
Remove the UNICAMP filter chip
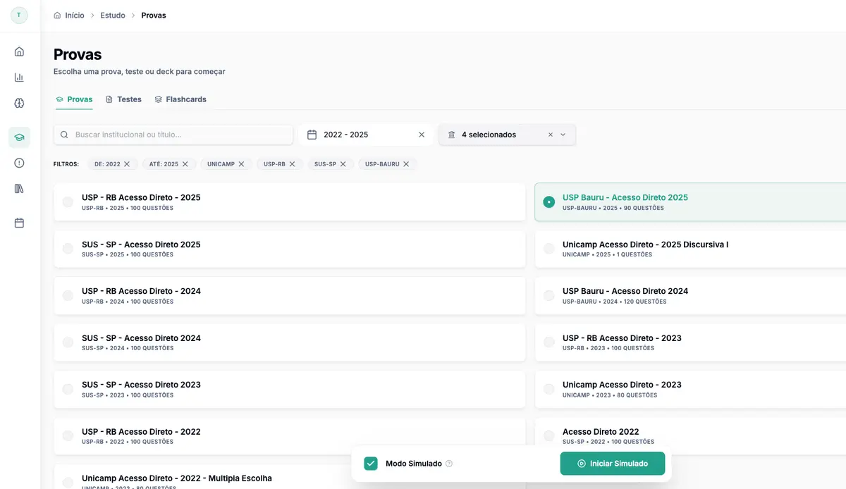[241, 164]
